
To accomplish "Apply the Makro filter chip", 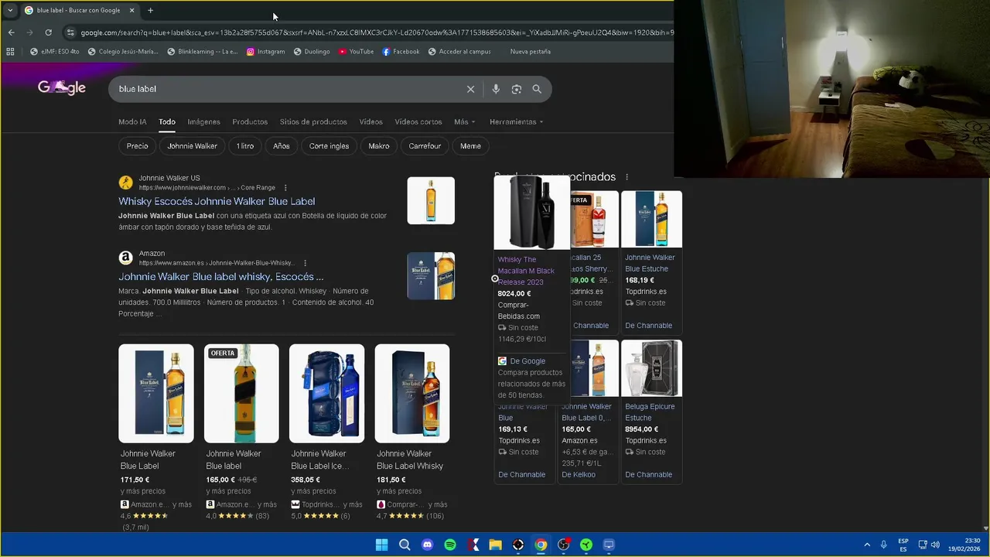I will point(379,145).
